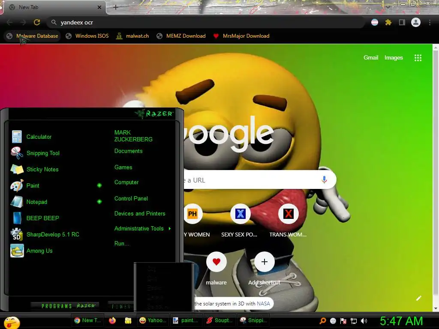Expand Notepad's recent items green dot
The image size is (439, 329).
99,201
